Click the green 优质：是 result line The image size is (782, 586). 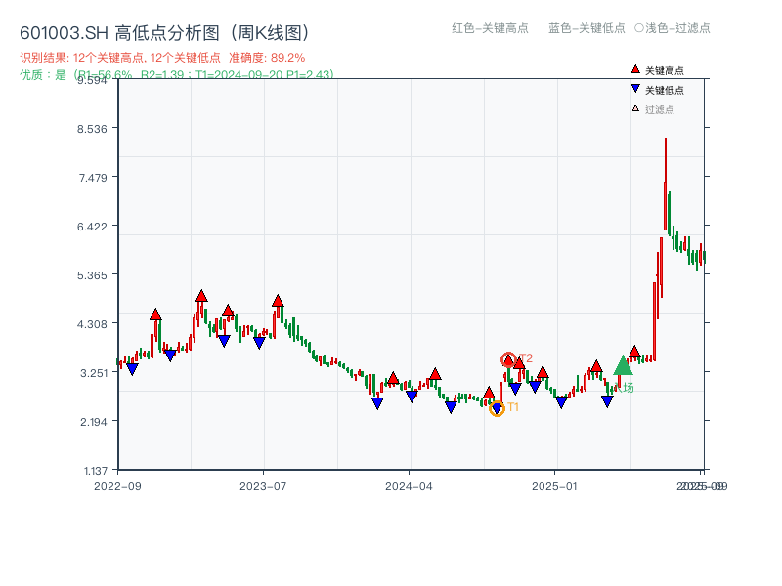(177, 75)
